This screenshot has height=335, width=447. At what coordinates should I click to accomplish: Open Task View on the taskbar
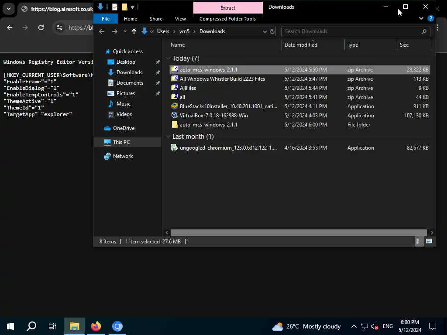52,326
